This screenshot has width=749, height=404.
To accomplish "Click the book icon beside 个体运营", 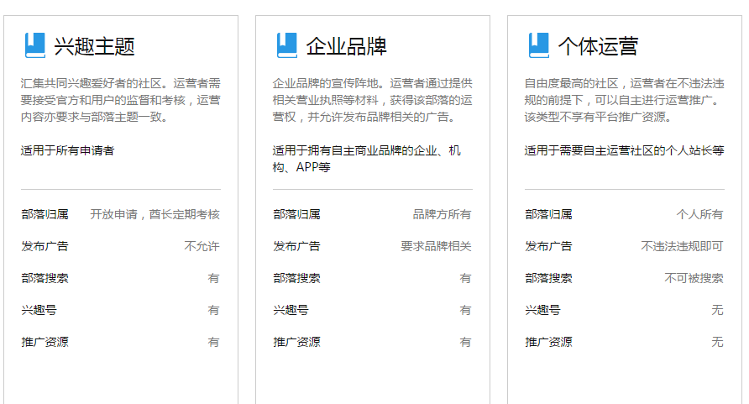I will pyautogui.click(x=539, y=45).
